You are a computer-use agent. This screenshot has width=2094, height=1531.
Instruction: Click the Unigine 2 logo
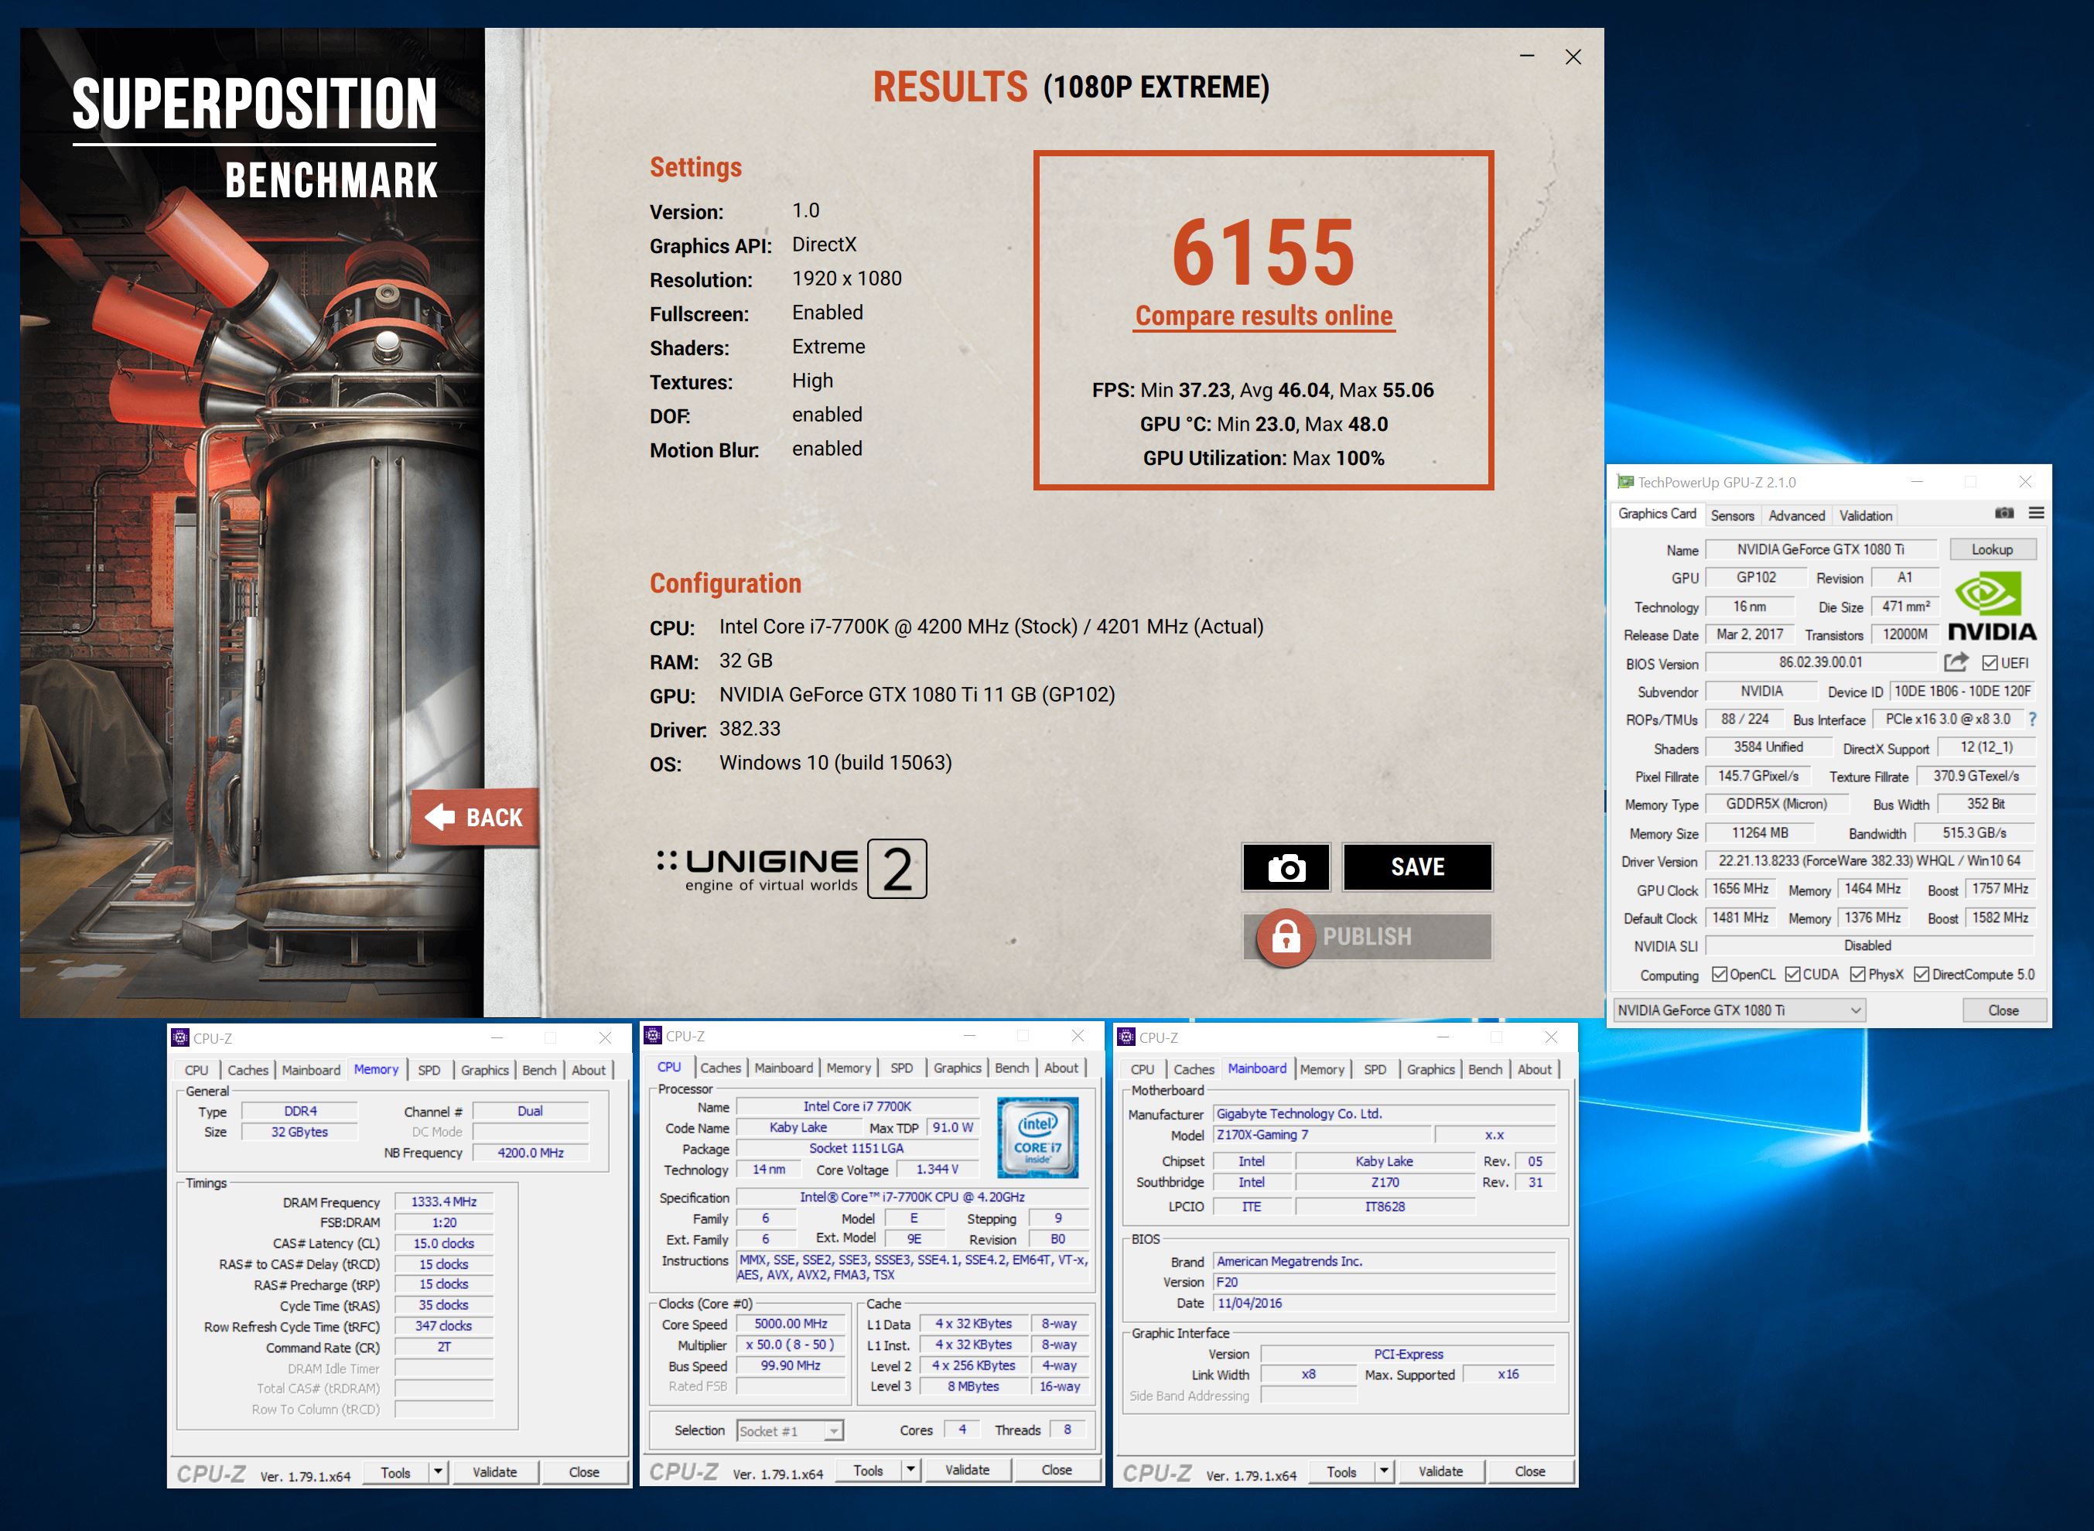pyautogui.click(x=792, y=870)
